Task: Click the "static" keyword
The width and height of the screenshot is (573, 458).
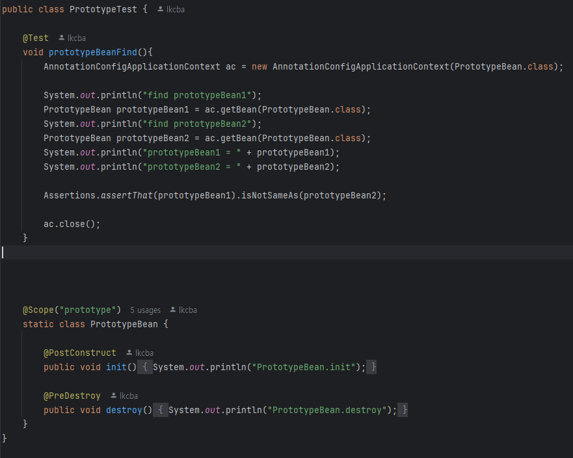Action: [x=38, y=324]
